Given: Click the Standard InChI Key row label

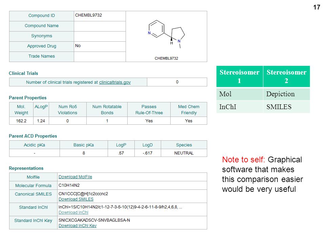Looking at the screenshot, I should point(33,223).
